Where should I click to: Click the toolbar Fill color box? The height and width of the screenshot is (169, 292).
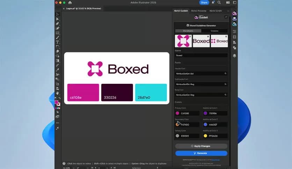(x=56, y=102)
